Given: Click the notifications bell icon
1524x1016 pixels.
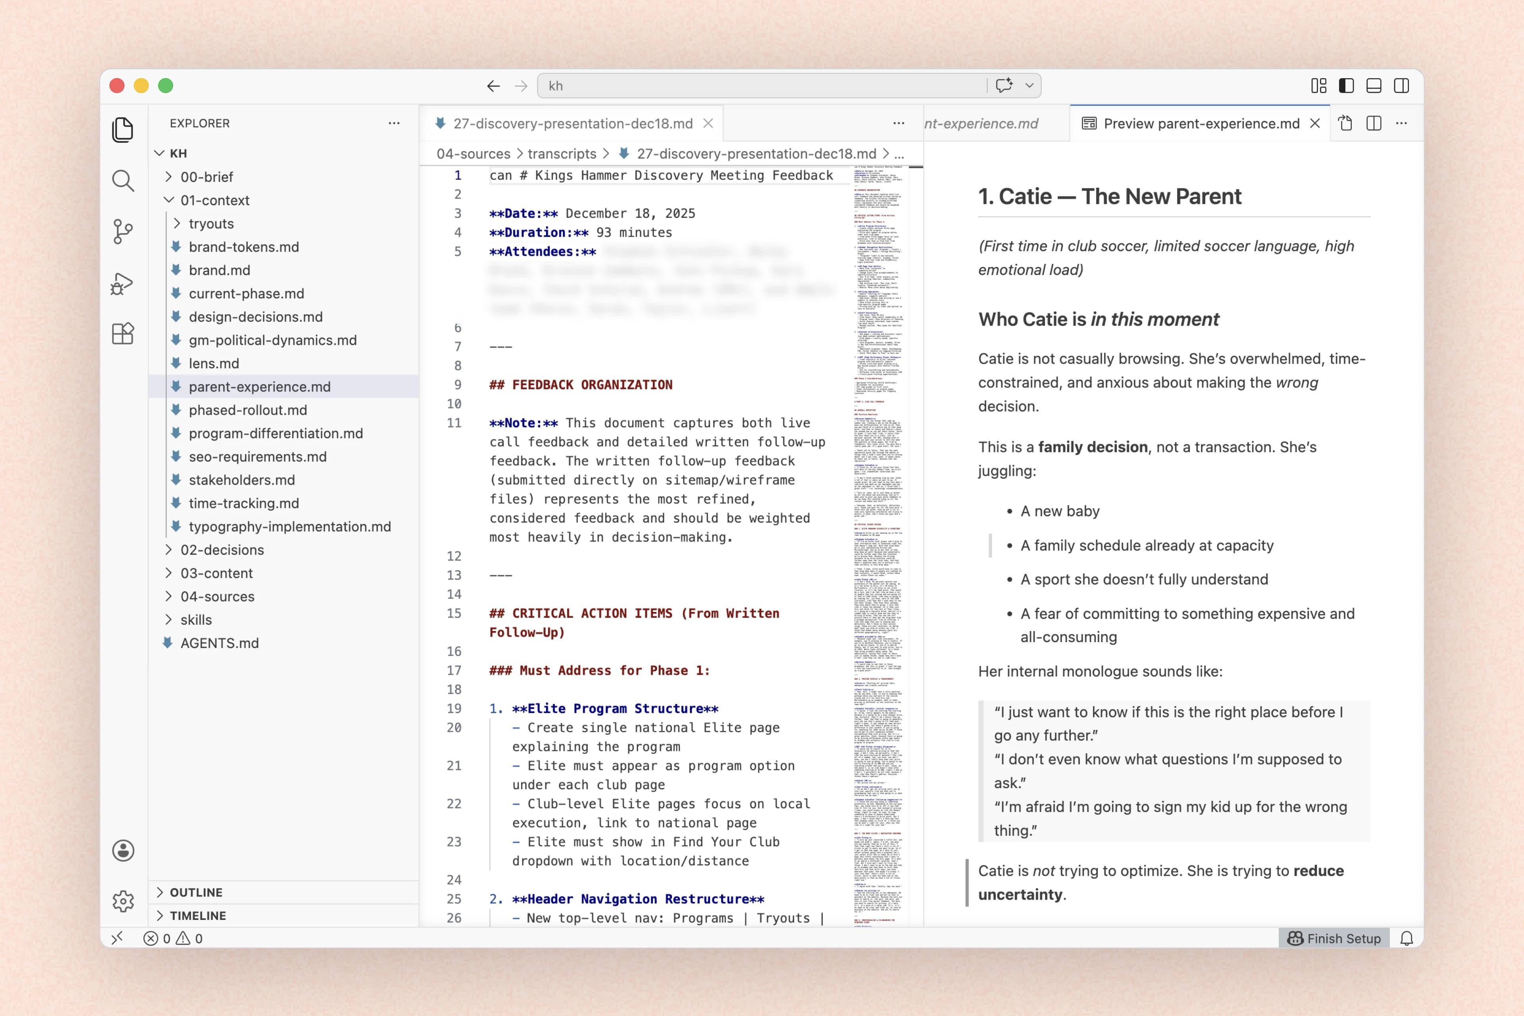Looking at the screenshot, I should [1406, 938].
